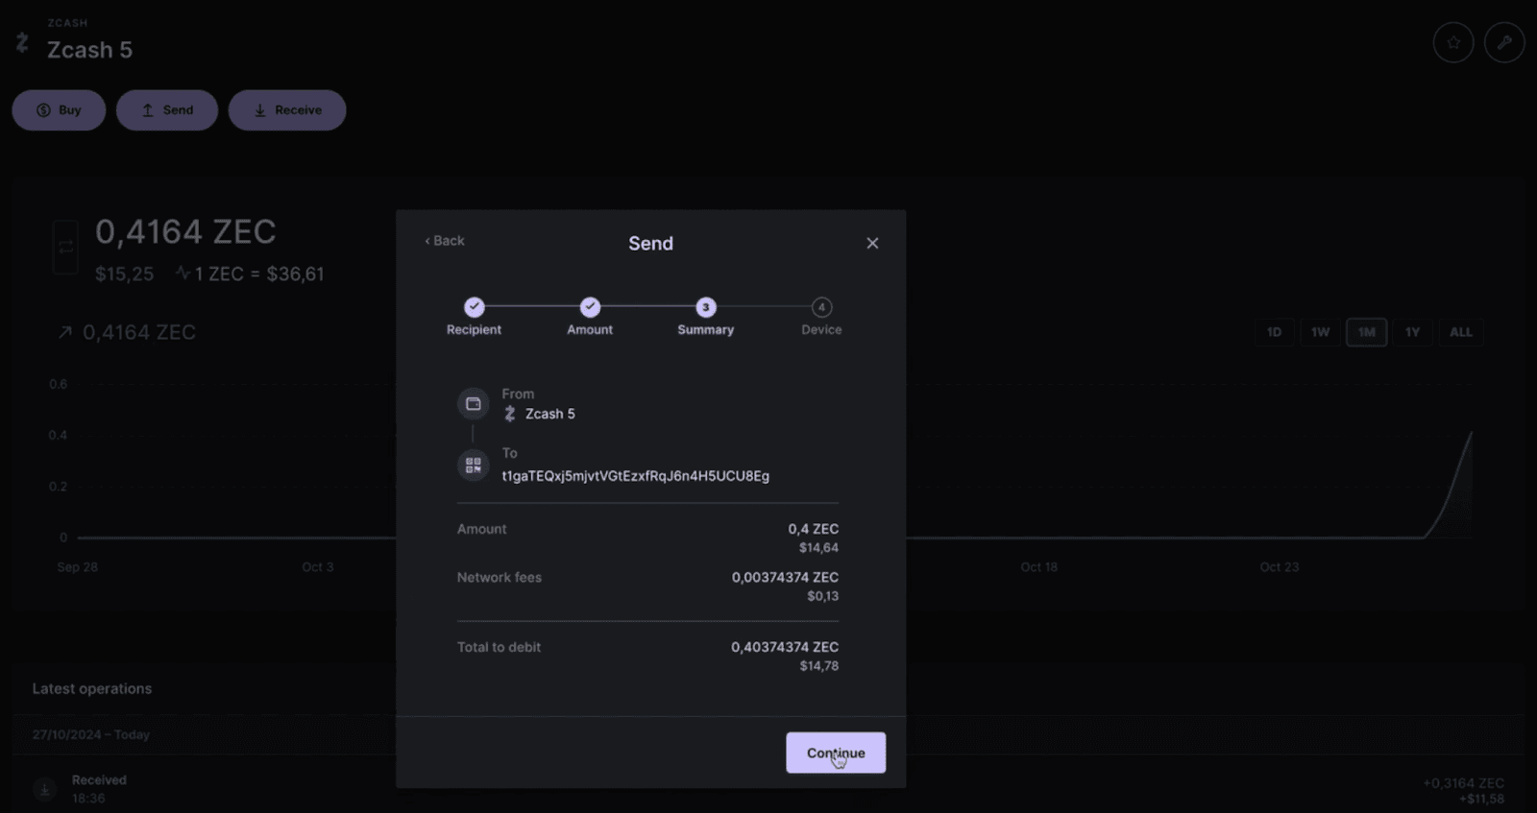Select the 1M chart range
The height and width of the screenshot is (813, 1537).
point(1366,332)
